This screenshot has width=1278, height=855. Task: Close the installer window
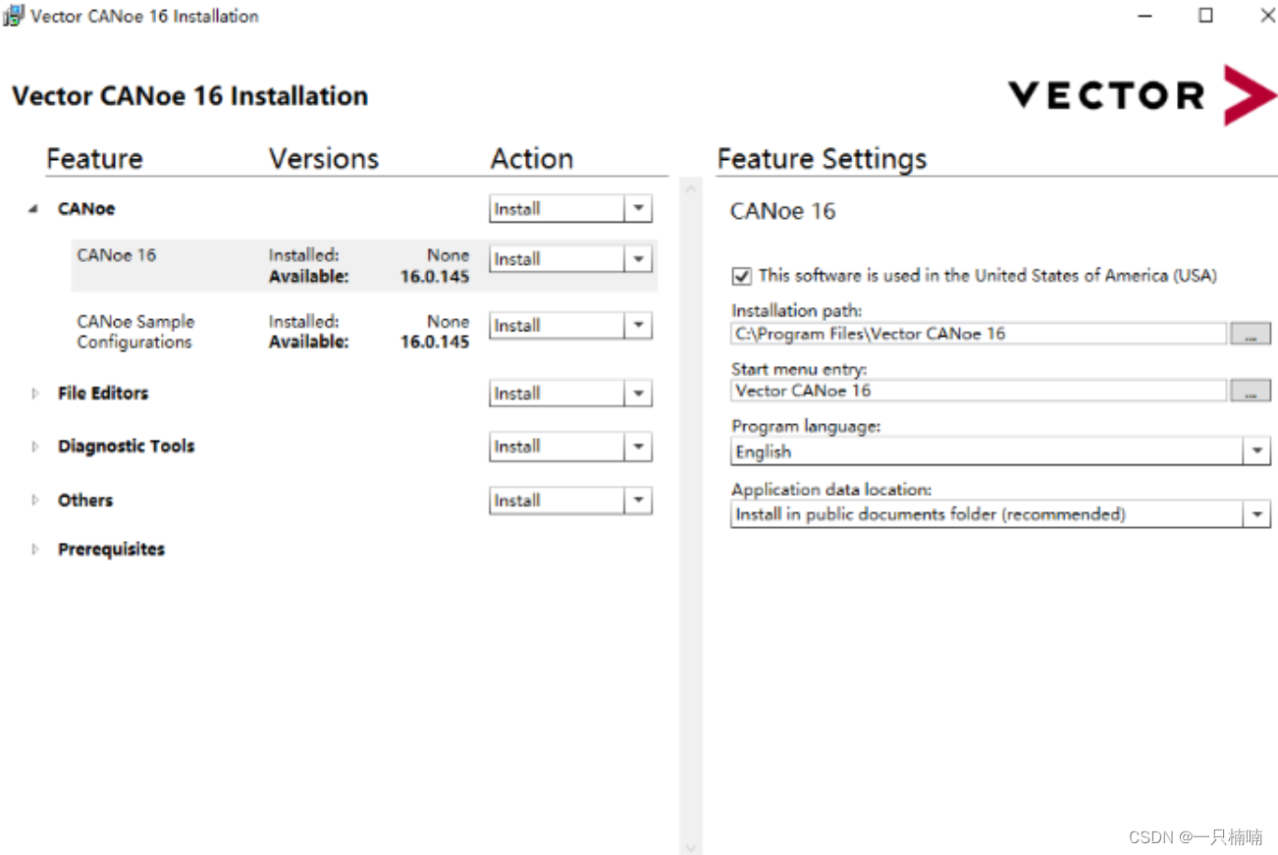[1267, 16]
